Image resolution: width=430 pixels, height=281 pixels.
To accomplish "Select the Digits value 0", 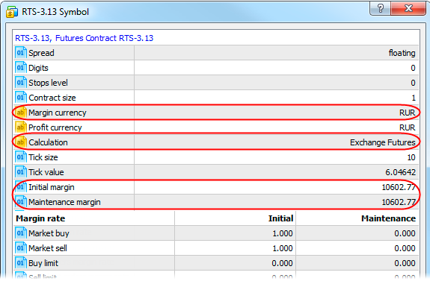I will coord(413,68).
